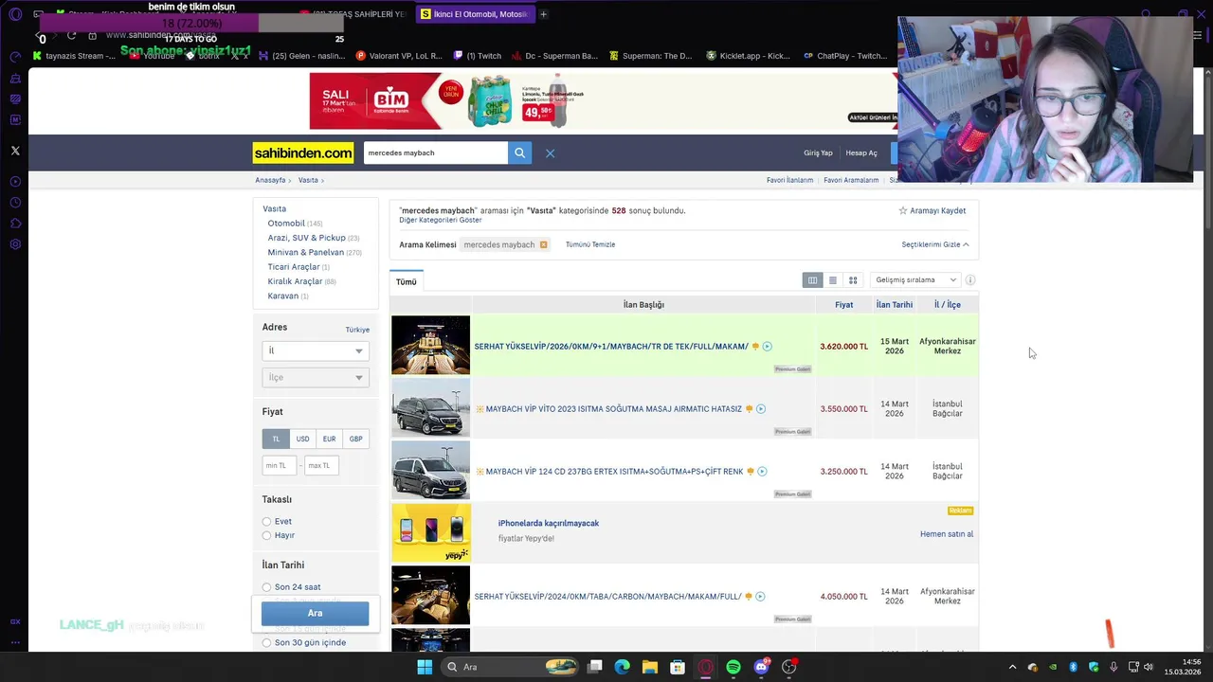This screenshot has height=682, width=1213.
Task: Switch to classic table list view icon
Action: (x=812, y=280)
